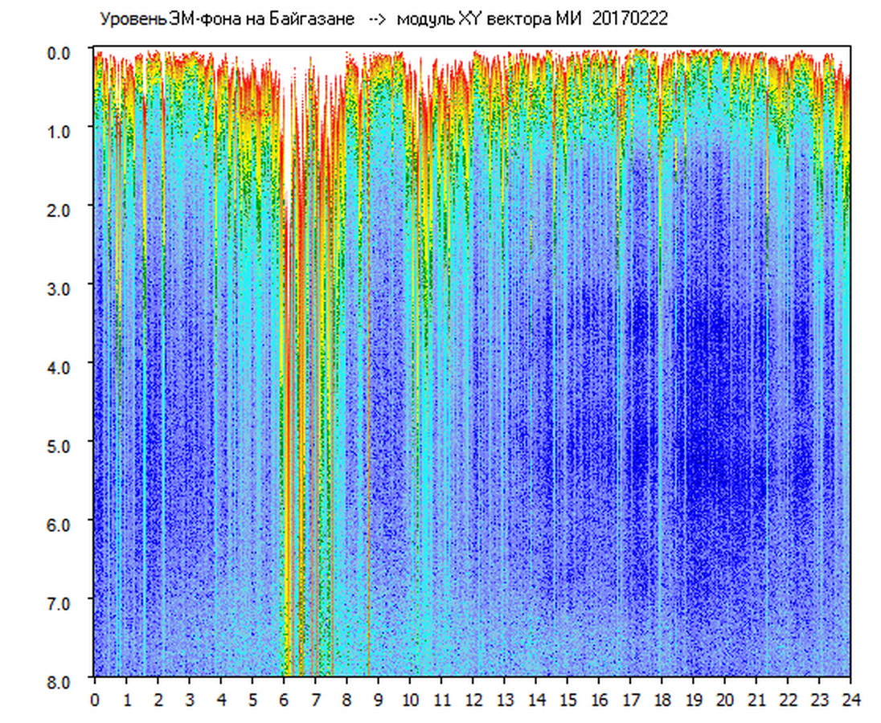Viewport: 881px width, 723px height.
Task: Click the yellow-red band at hour 6, level 7.0
Action: pyautogui.click(x=287, y=600)
